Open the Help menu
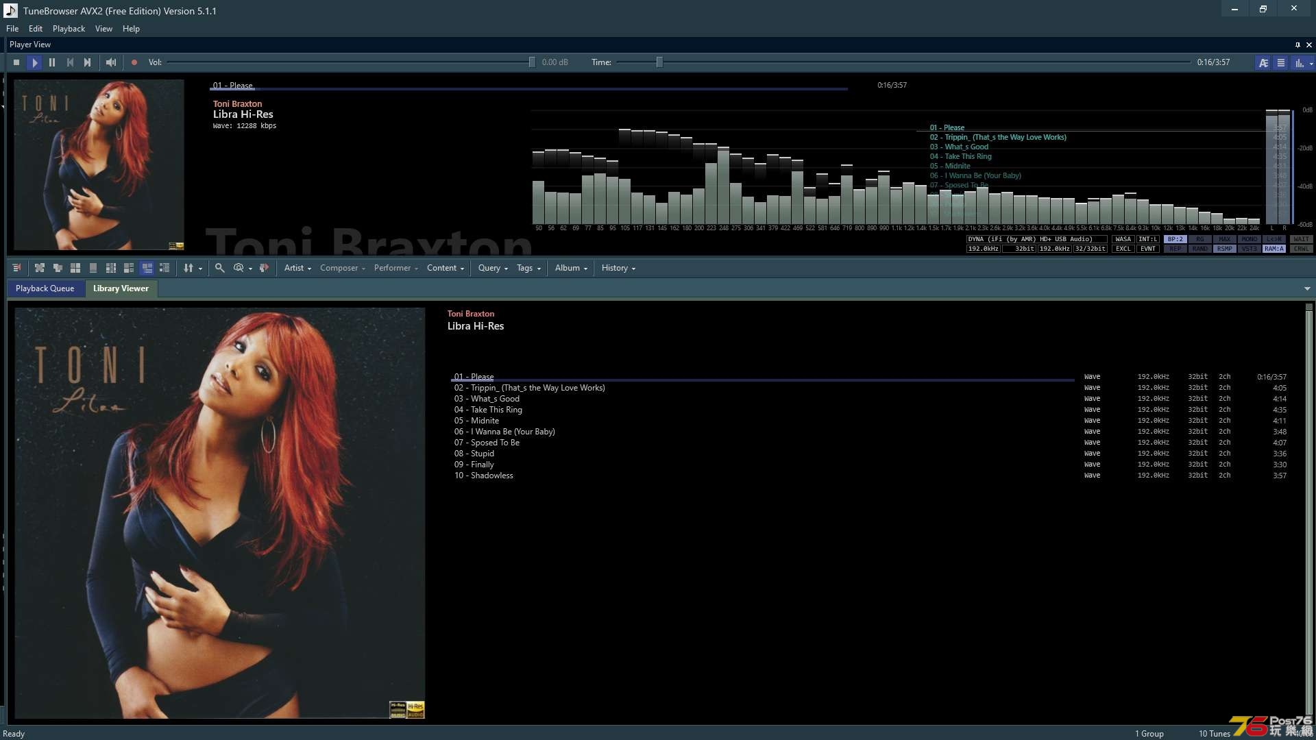Image resolution: width=1316 pixels, height=740 pixels. 131,29
